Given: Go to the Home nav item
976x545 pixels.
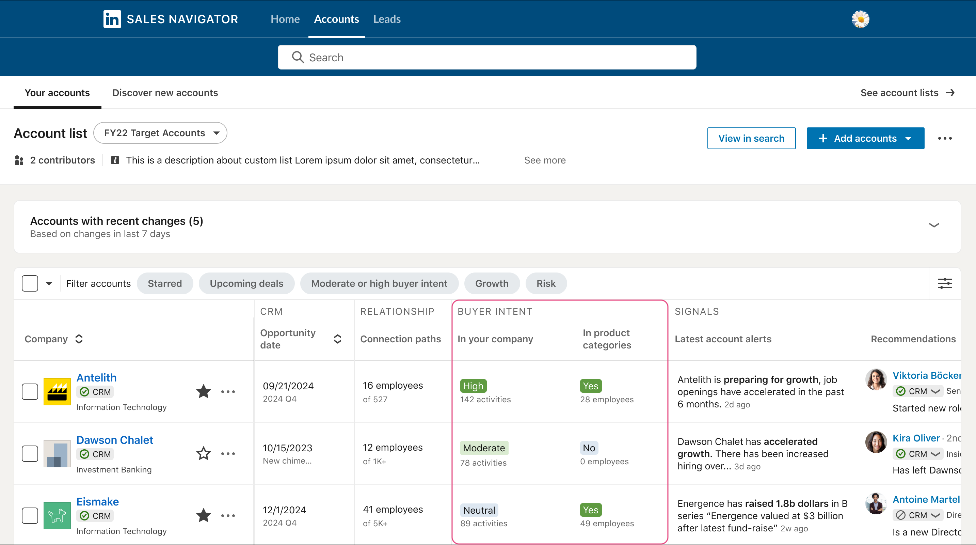Looking at the screenshot, I should [x=285, y=19].
